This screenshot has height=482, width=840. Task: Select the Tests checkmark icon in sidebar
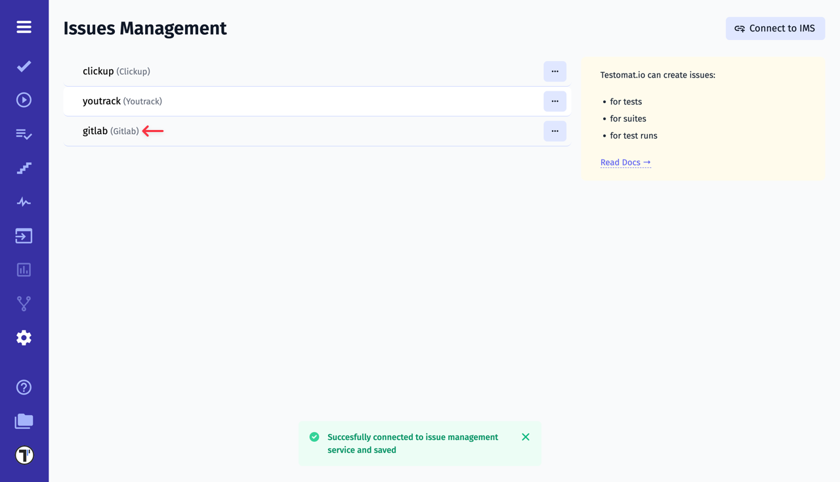tap(24, 66)
